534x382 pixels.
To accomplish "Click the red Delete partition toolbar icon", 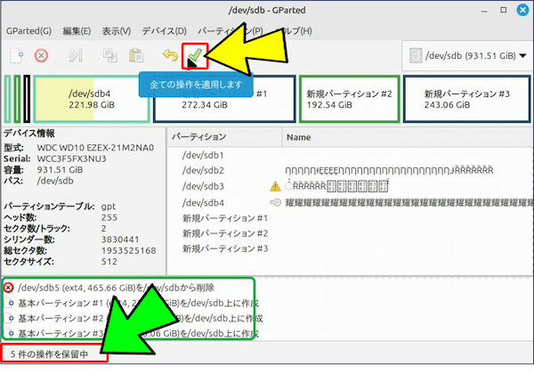I will [x=41, y=55].
